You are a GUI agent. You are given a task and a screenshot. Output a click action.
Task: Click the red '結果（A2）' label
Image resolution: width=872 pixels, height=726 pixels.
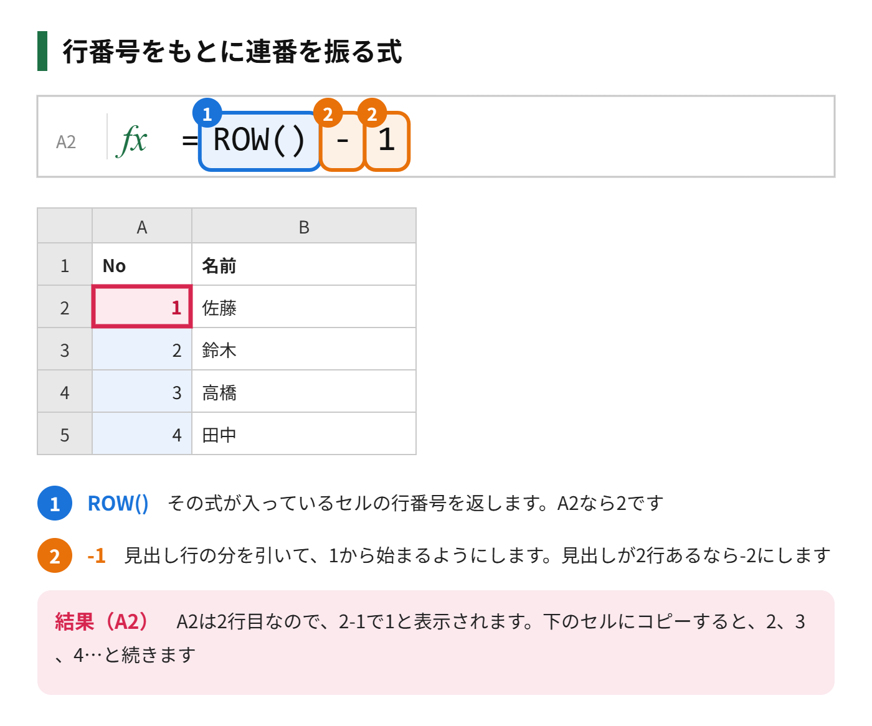102,621
